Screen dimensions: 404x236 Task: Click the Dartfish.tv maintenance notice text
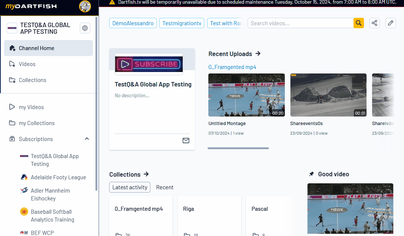[257, 2]
